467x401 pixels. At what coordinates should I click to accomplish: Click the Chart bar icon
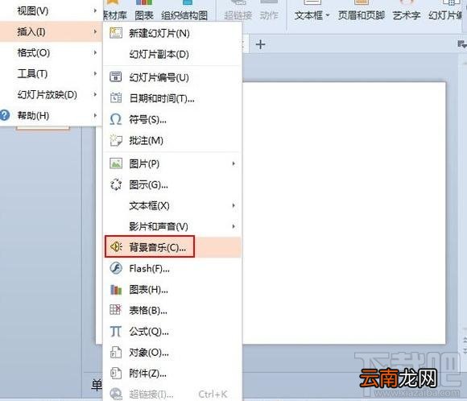[x=116, y=289]
